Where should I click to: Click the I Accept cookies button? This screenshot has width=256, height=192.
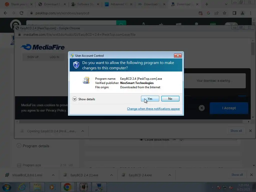pos(229,108)
